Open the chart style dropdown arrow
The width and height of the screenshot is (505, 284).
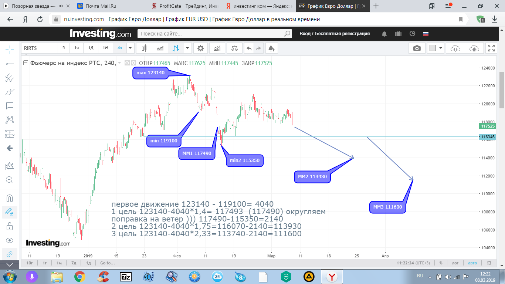tap(188, 48)
